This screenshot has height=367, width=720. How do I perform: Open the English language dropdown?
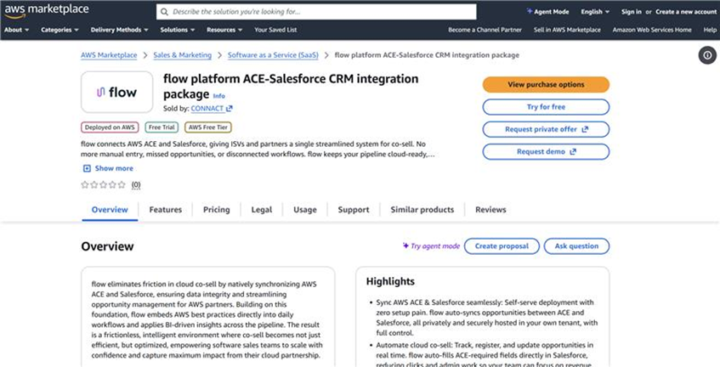point(595,12)
